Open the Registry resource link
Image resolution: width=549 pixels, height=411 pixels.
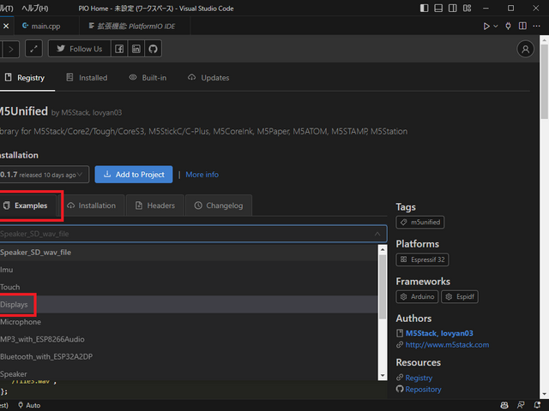[419, 378]
